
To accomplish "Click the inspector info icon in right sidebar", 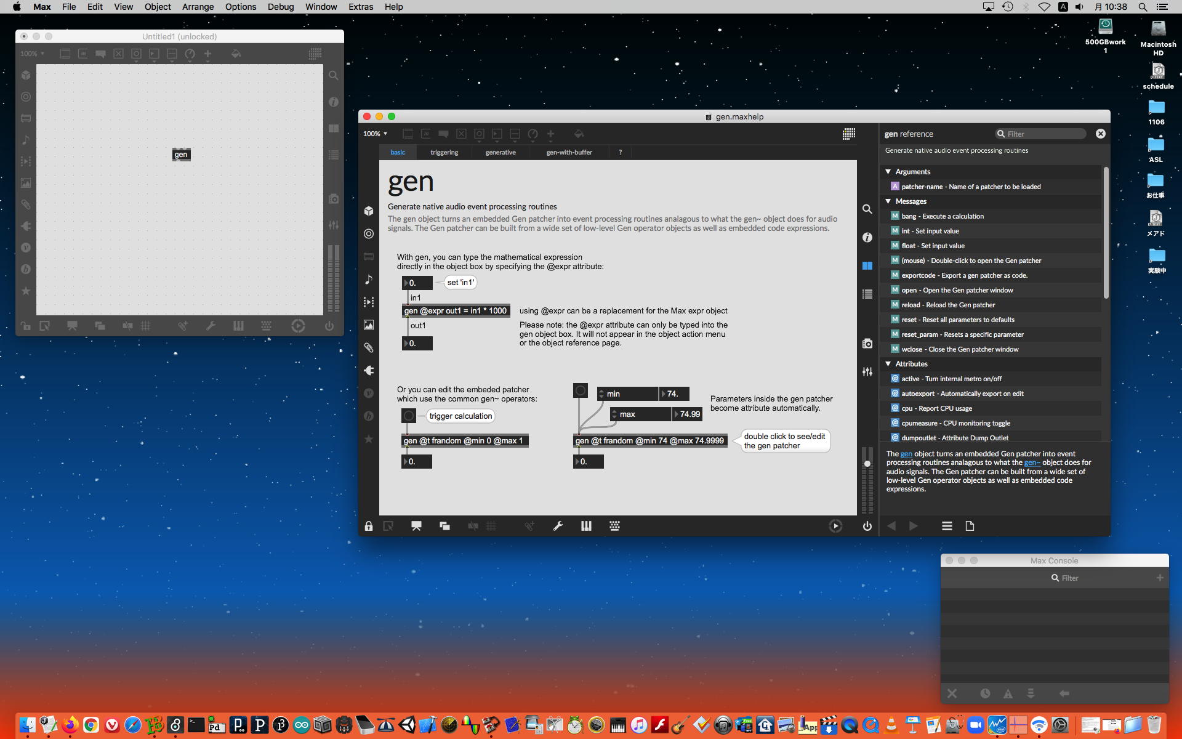I will coord(867,237).
